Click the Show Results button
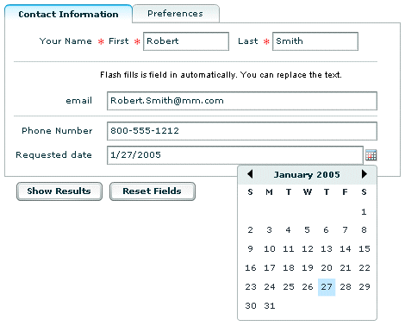 point(59,191)
